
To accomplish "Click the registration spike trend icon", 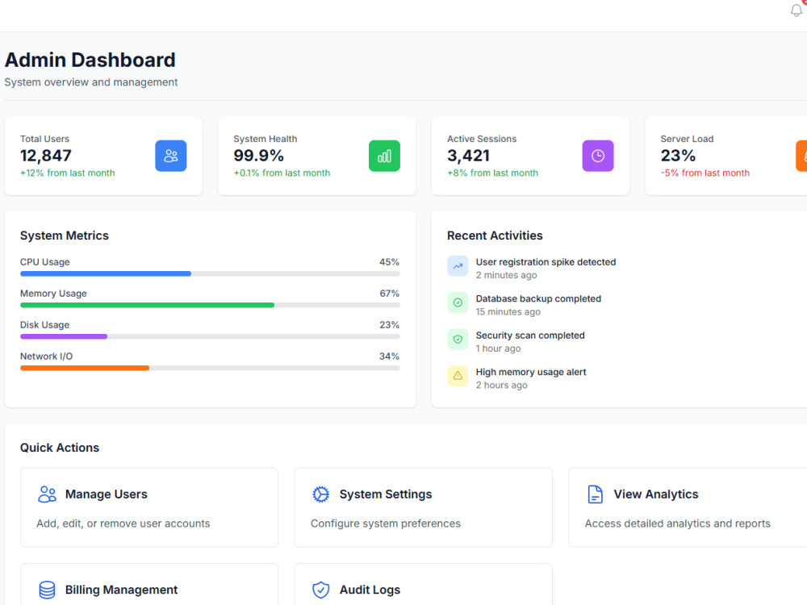I will (458, 266).
